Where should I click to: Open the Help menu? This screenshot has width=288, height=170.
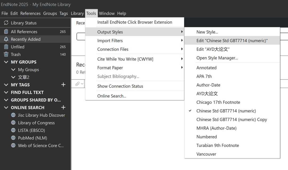click(x=122, y=13)
